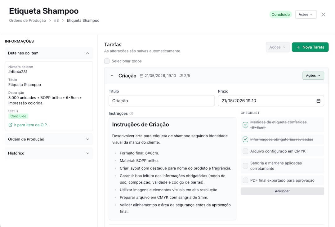Collapse the Criação task chevron
This screenshot has width=335, height=227.
(x=112, y=76)
